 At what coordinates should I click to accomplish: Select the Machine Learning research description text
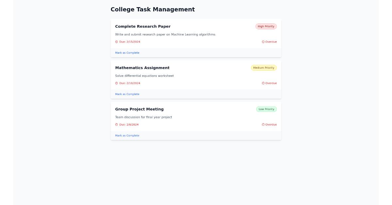pyautogui.click(x=165, y=34)
